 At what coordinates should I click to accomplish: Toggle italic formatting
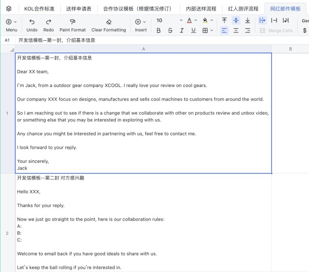point(182,30)
